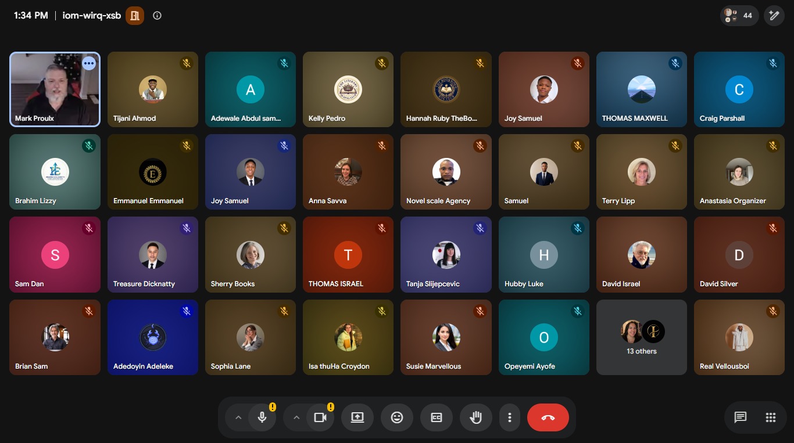Screen dimensions: 794x443
Task: Click the present screen icon
Action: pos(357,417)
